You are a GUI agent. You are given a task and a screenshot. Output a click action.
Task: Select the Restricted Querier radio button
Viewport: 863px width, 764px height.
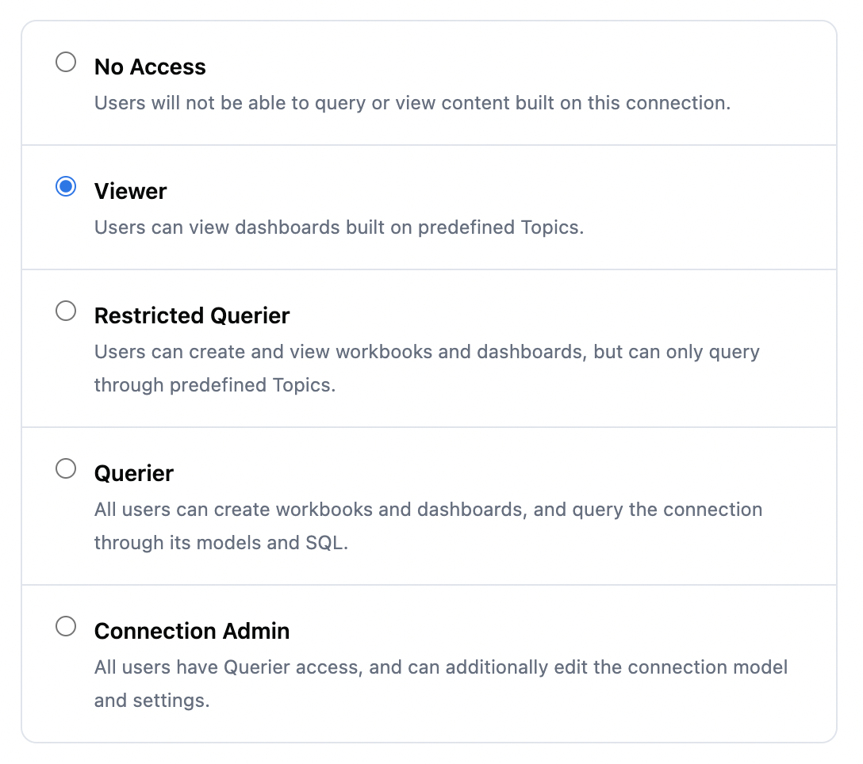(66, 311)
